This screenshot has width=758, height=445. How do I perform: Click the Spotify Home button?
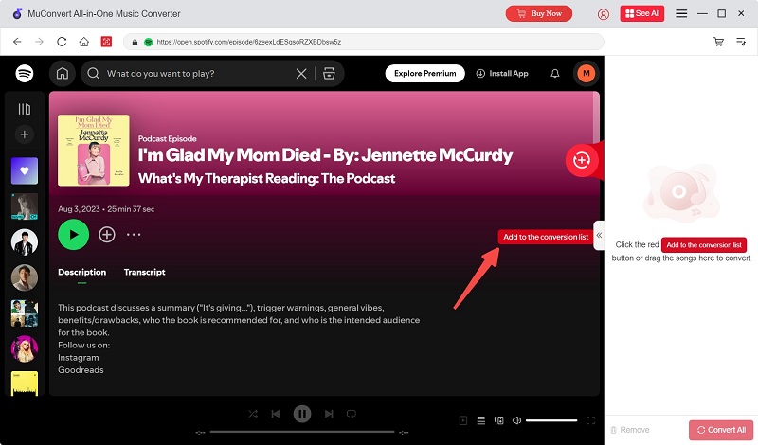coord(63,74)
